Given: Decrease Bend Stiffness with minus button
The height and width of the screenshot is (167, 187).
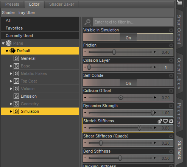Looking at the screenshot, I should pyautogui.click(x=86, y=158).
